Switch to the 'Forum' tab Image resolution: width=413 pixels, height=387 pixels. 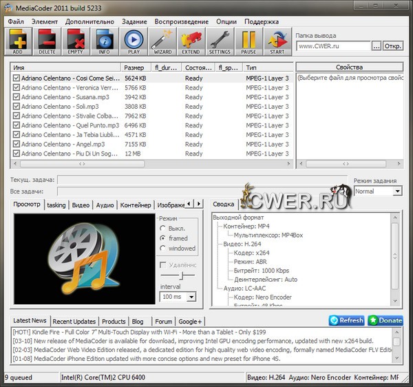point(164,322)
